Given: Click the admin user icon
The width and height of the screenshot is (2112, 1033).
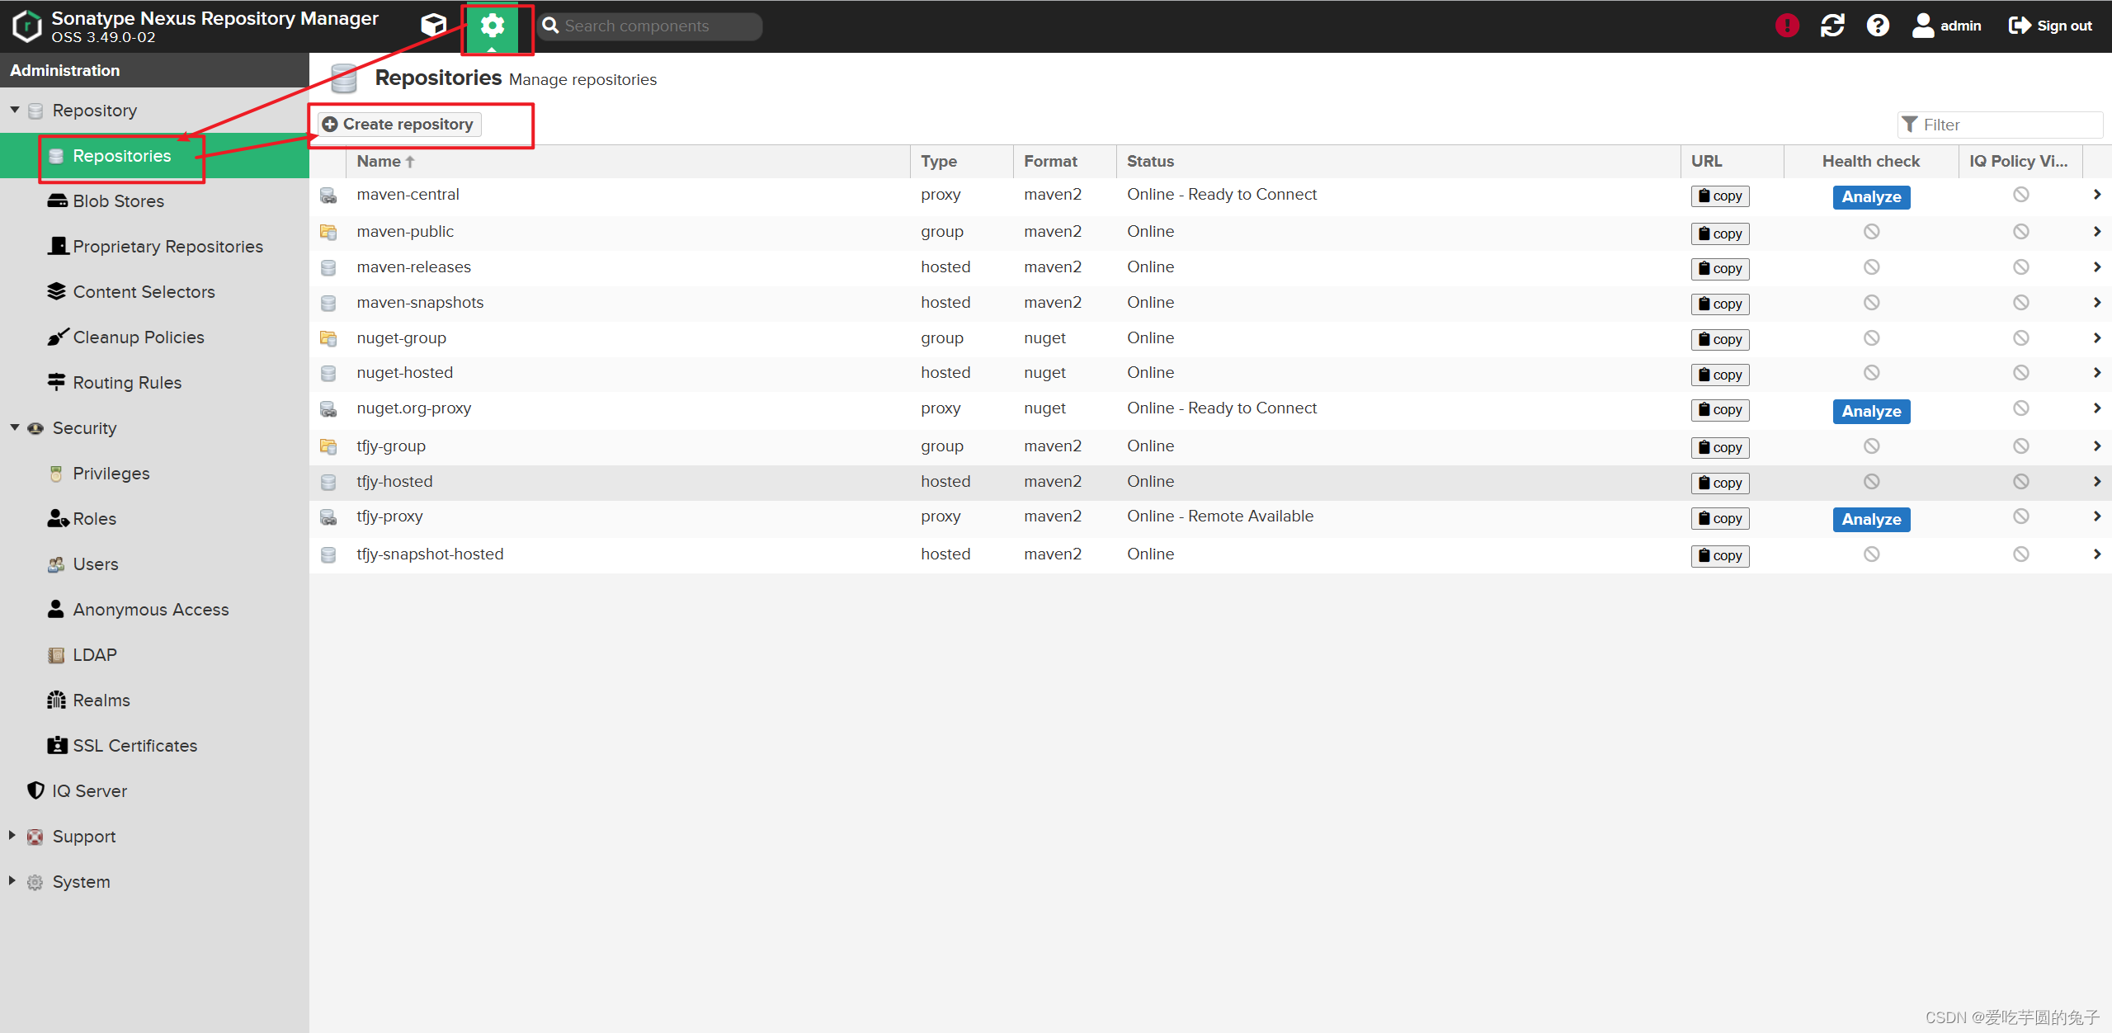Looking at the screenshot, I should [1923, 26].
